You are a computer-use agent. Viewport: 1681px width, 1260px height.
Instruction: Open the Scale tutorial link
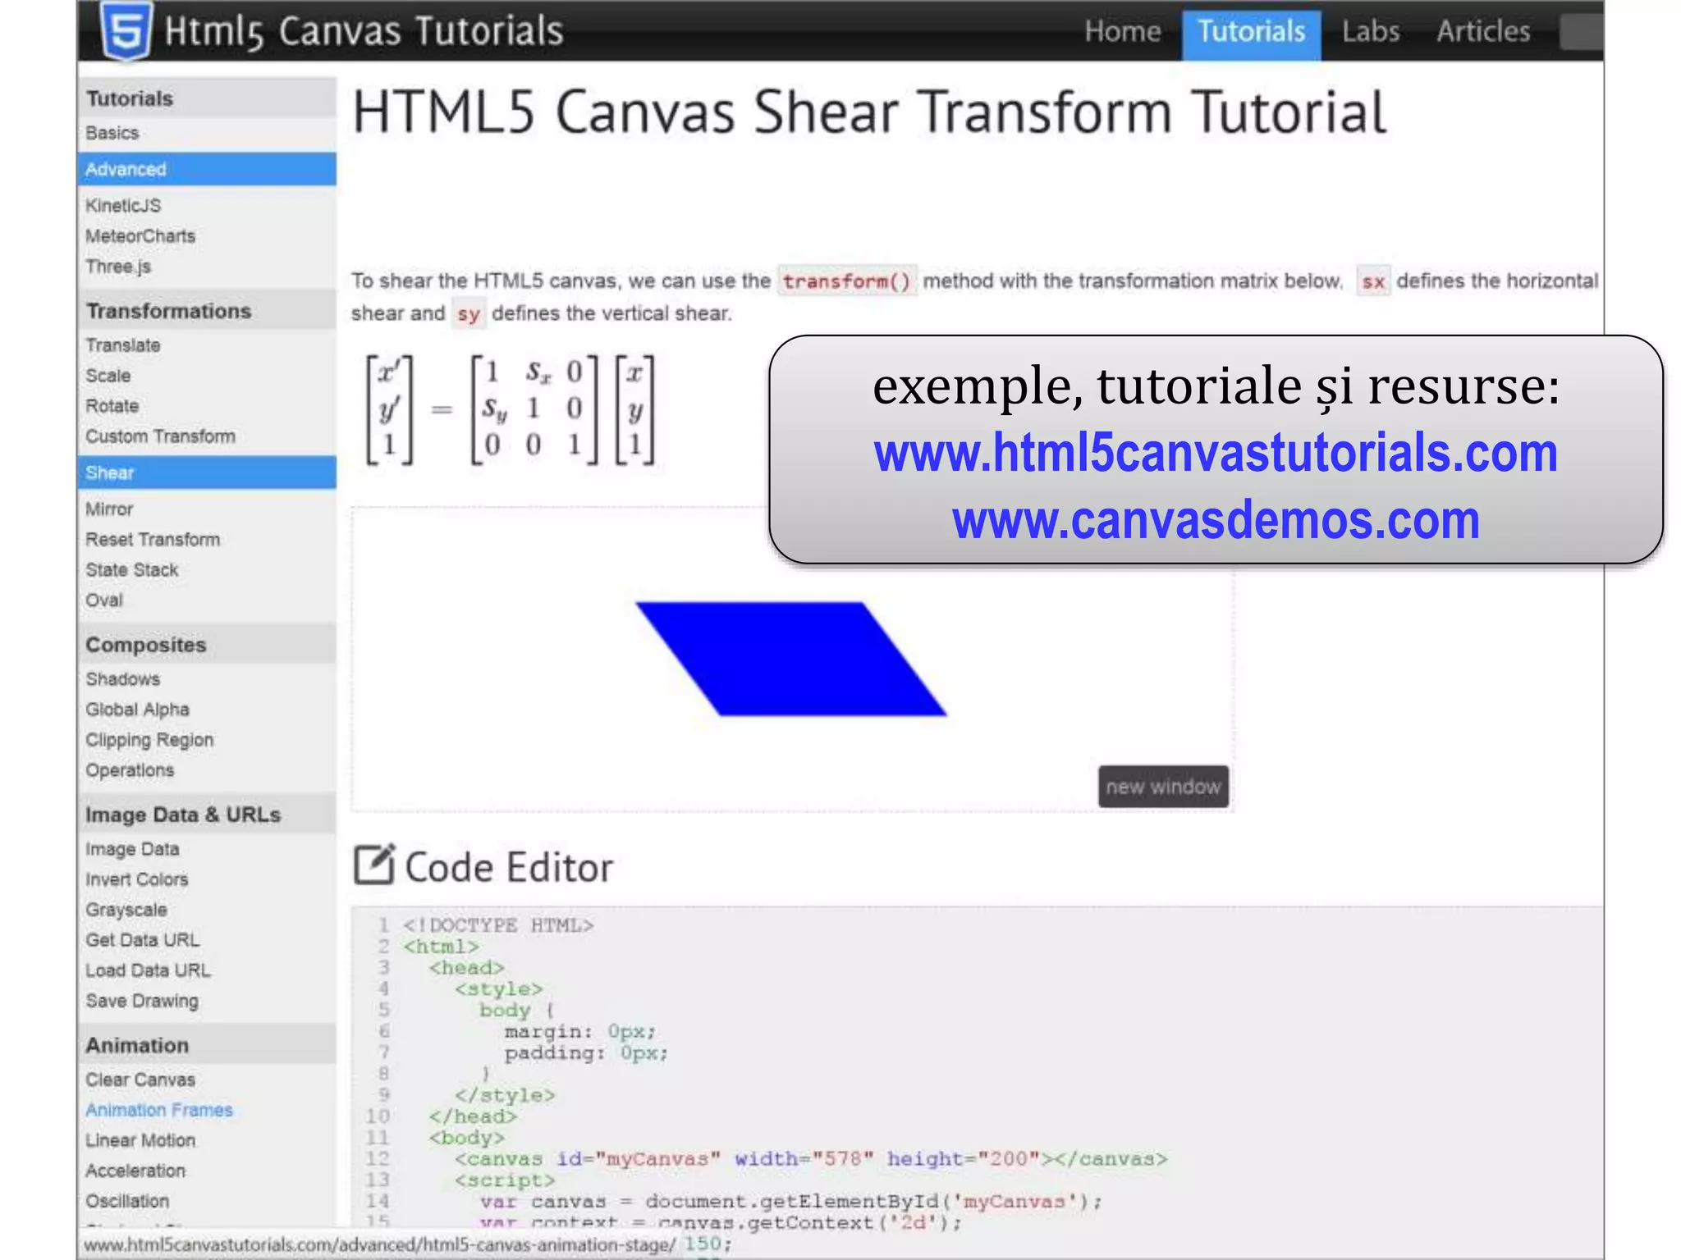pos(108,376)
